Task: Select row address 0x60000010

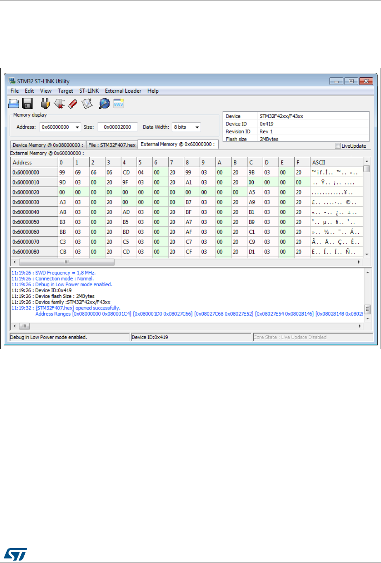Action: pyautogui.click(x=34, y=182)
